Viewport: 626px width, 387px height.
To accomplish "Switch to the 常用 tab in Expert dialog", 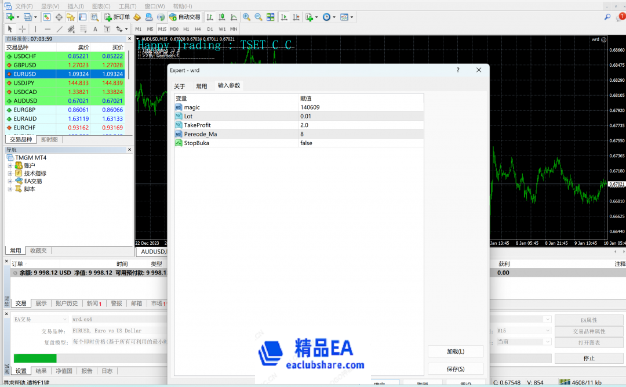I will (x=201, y=86).
